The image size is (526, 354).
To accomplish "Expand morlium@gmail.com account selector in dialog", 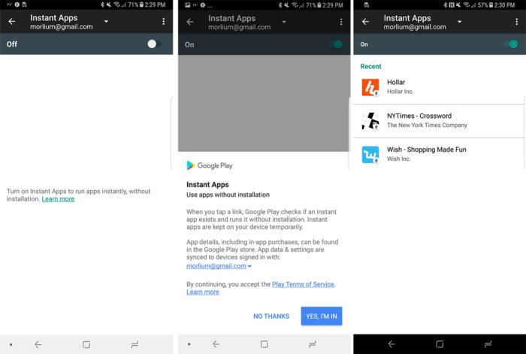I will (x=219, y=266).
